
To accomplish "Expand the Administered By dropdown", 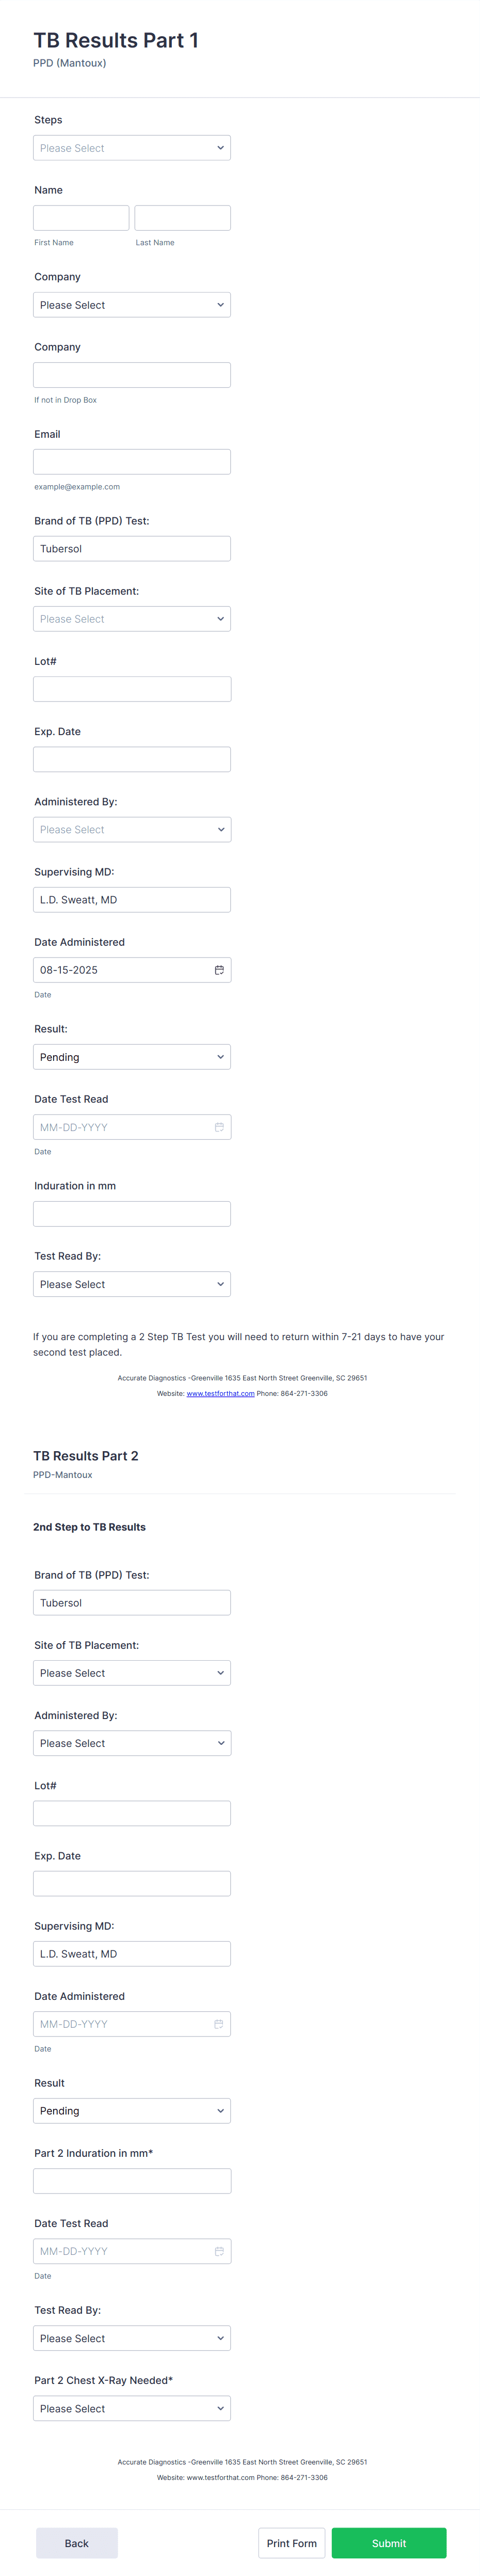I will coord(131,829).
